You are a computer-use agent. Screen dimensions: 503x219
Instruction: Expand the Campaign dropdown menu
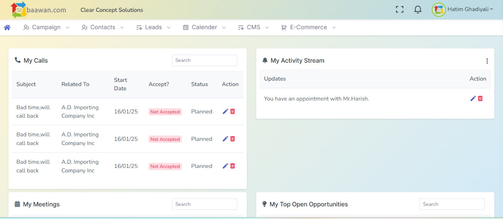(x=46, y=28)
